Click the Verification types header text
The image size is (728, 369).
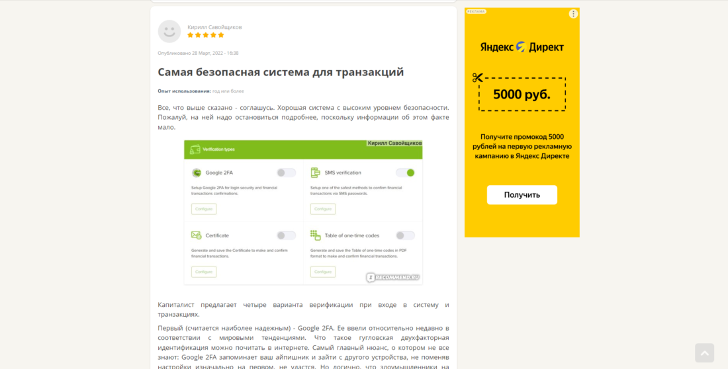coord(218,149)
